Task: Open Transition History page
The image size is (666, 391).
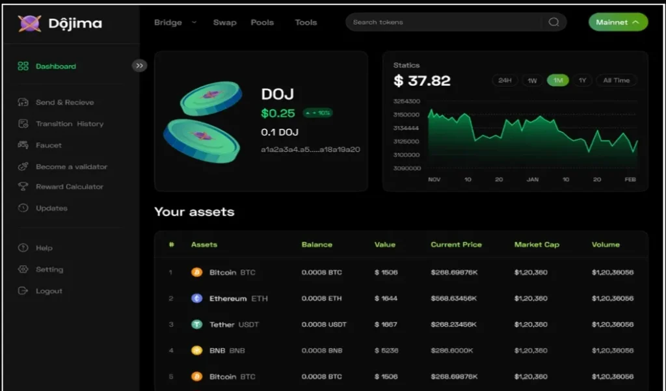Action: point(70,124)
